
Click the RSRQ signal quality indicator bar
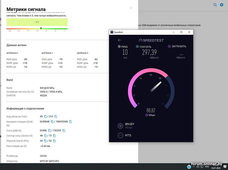(x=37, y=29)
